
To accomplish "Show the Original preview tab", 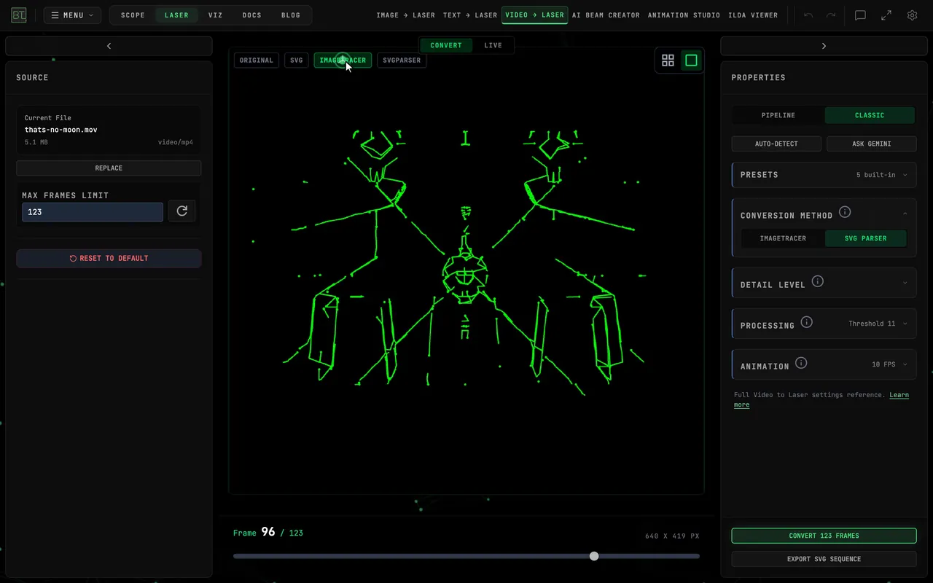I will [257, 60].
